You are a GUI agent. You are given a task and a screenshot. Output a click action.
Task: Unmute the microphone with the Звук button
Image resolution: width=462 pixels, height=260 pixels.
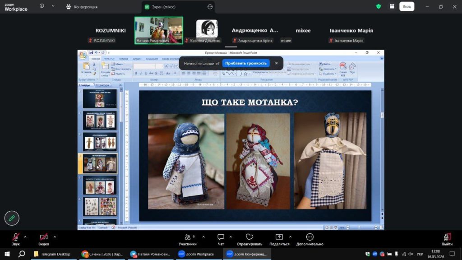(16, 237)
